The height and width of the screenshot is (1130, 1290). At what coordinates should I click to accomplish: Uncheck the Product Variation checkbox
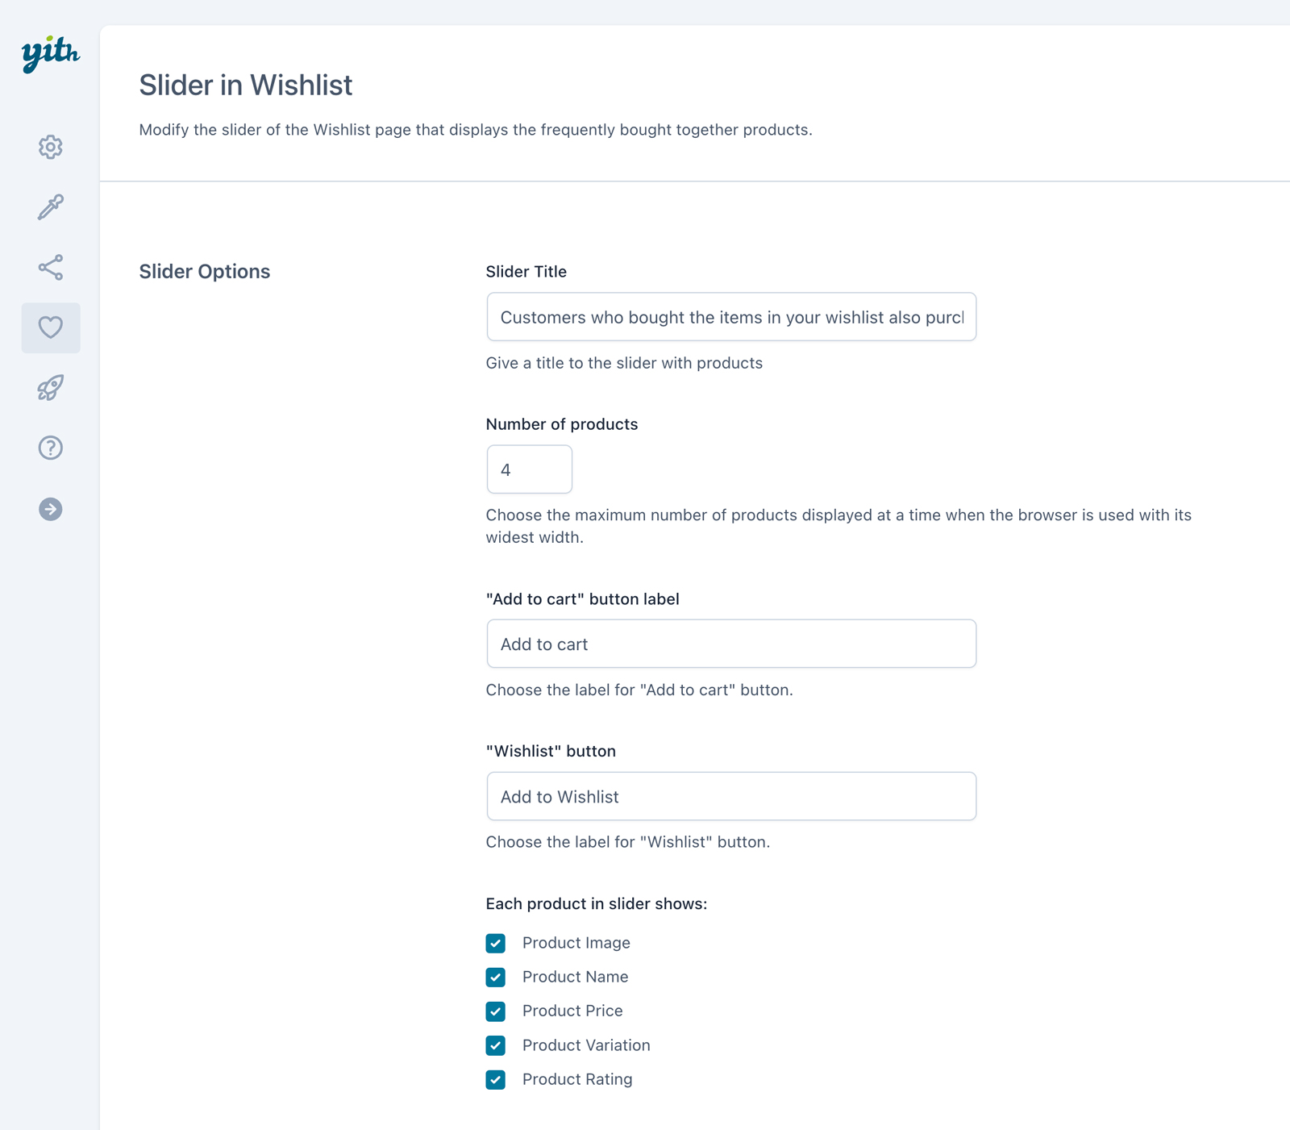(x=496, y=1045)
